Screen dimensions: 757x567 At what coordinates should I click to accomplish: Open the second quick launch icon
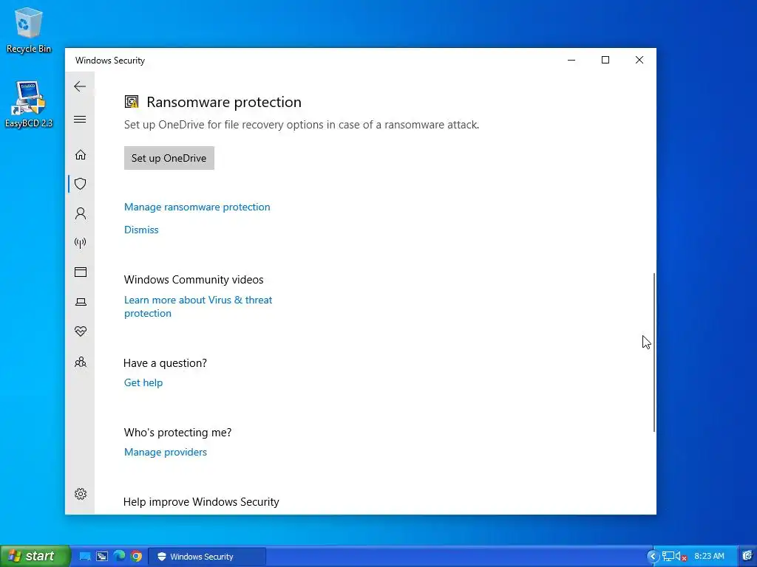click(x=102, y=557)
